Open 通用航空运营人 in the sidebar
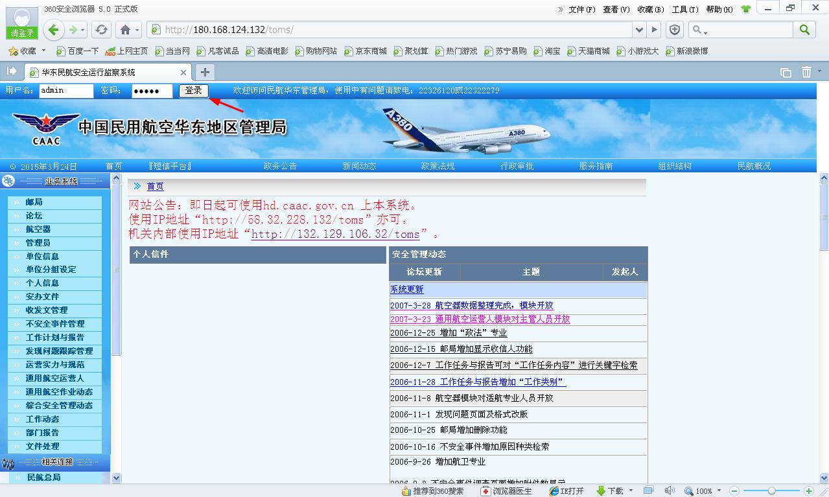Viewport: 829px width, 497px height. (x=55, y=378)
